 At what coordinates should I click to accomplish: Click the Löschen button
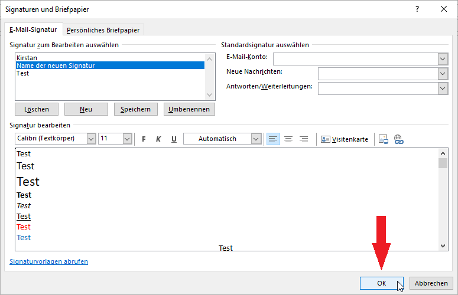tap(37, 109)
